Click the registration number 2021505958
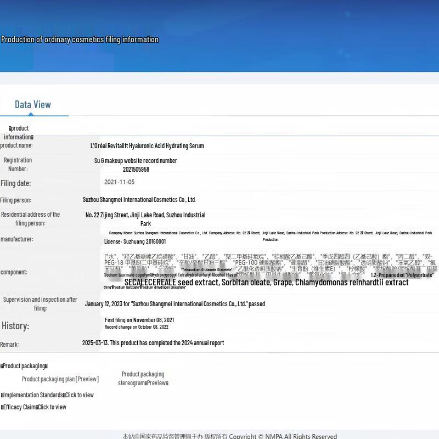This screenshot has height=439, width=439. 136,170
